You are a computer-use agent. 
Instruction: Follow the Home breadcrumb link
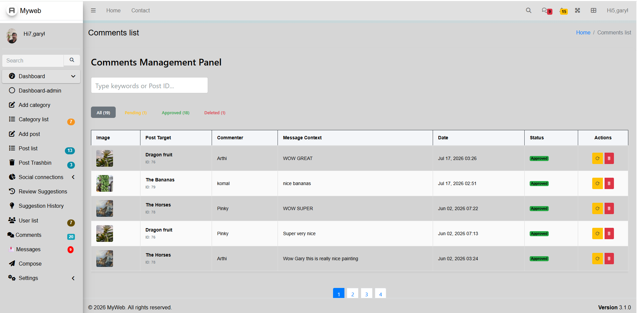tap(583, 32)
